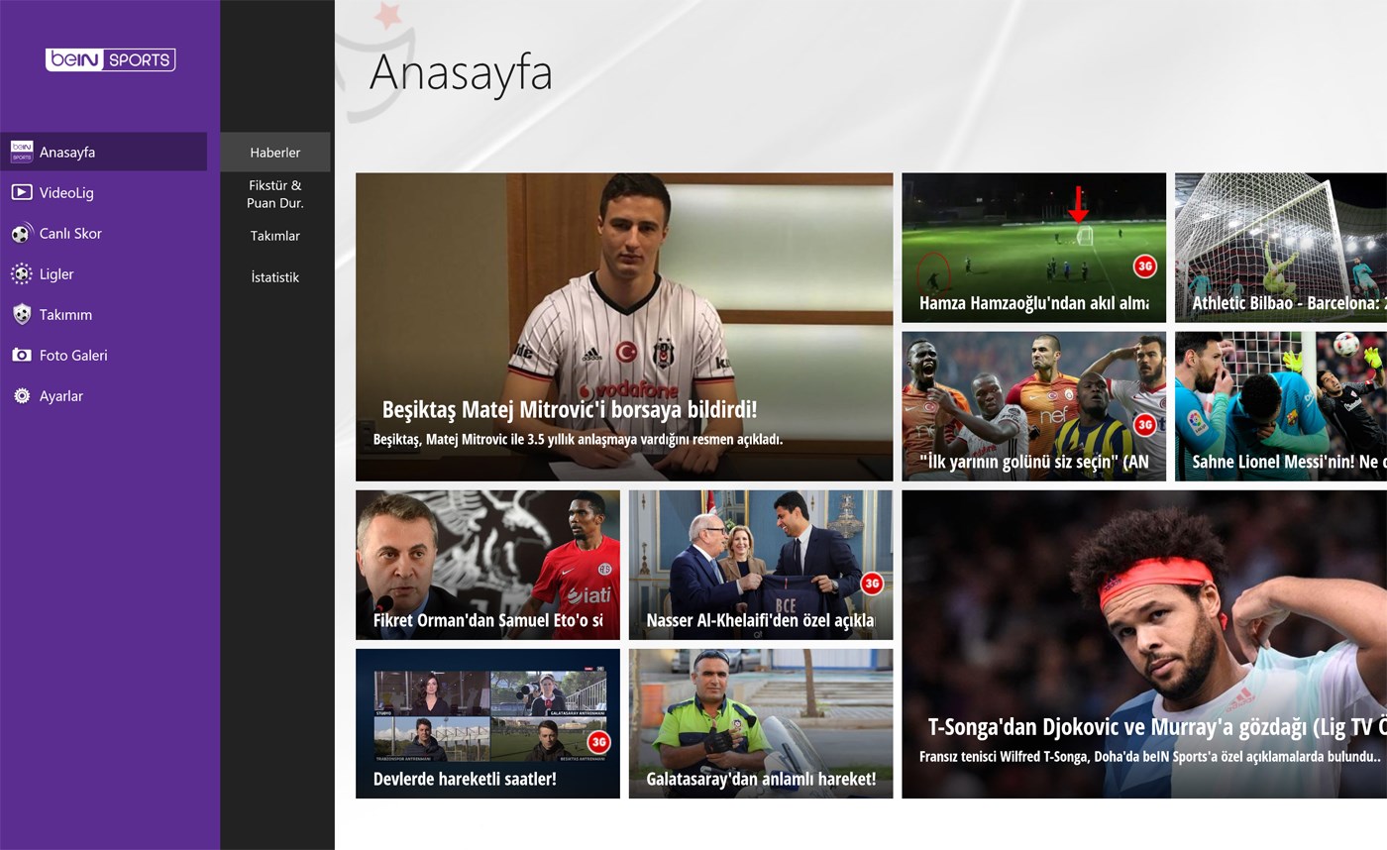Open Hamza Hamzaoğlu'ndan akıl alma news card
The width and height of the screenshot is (1387, 850).
click(1033, 248)
